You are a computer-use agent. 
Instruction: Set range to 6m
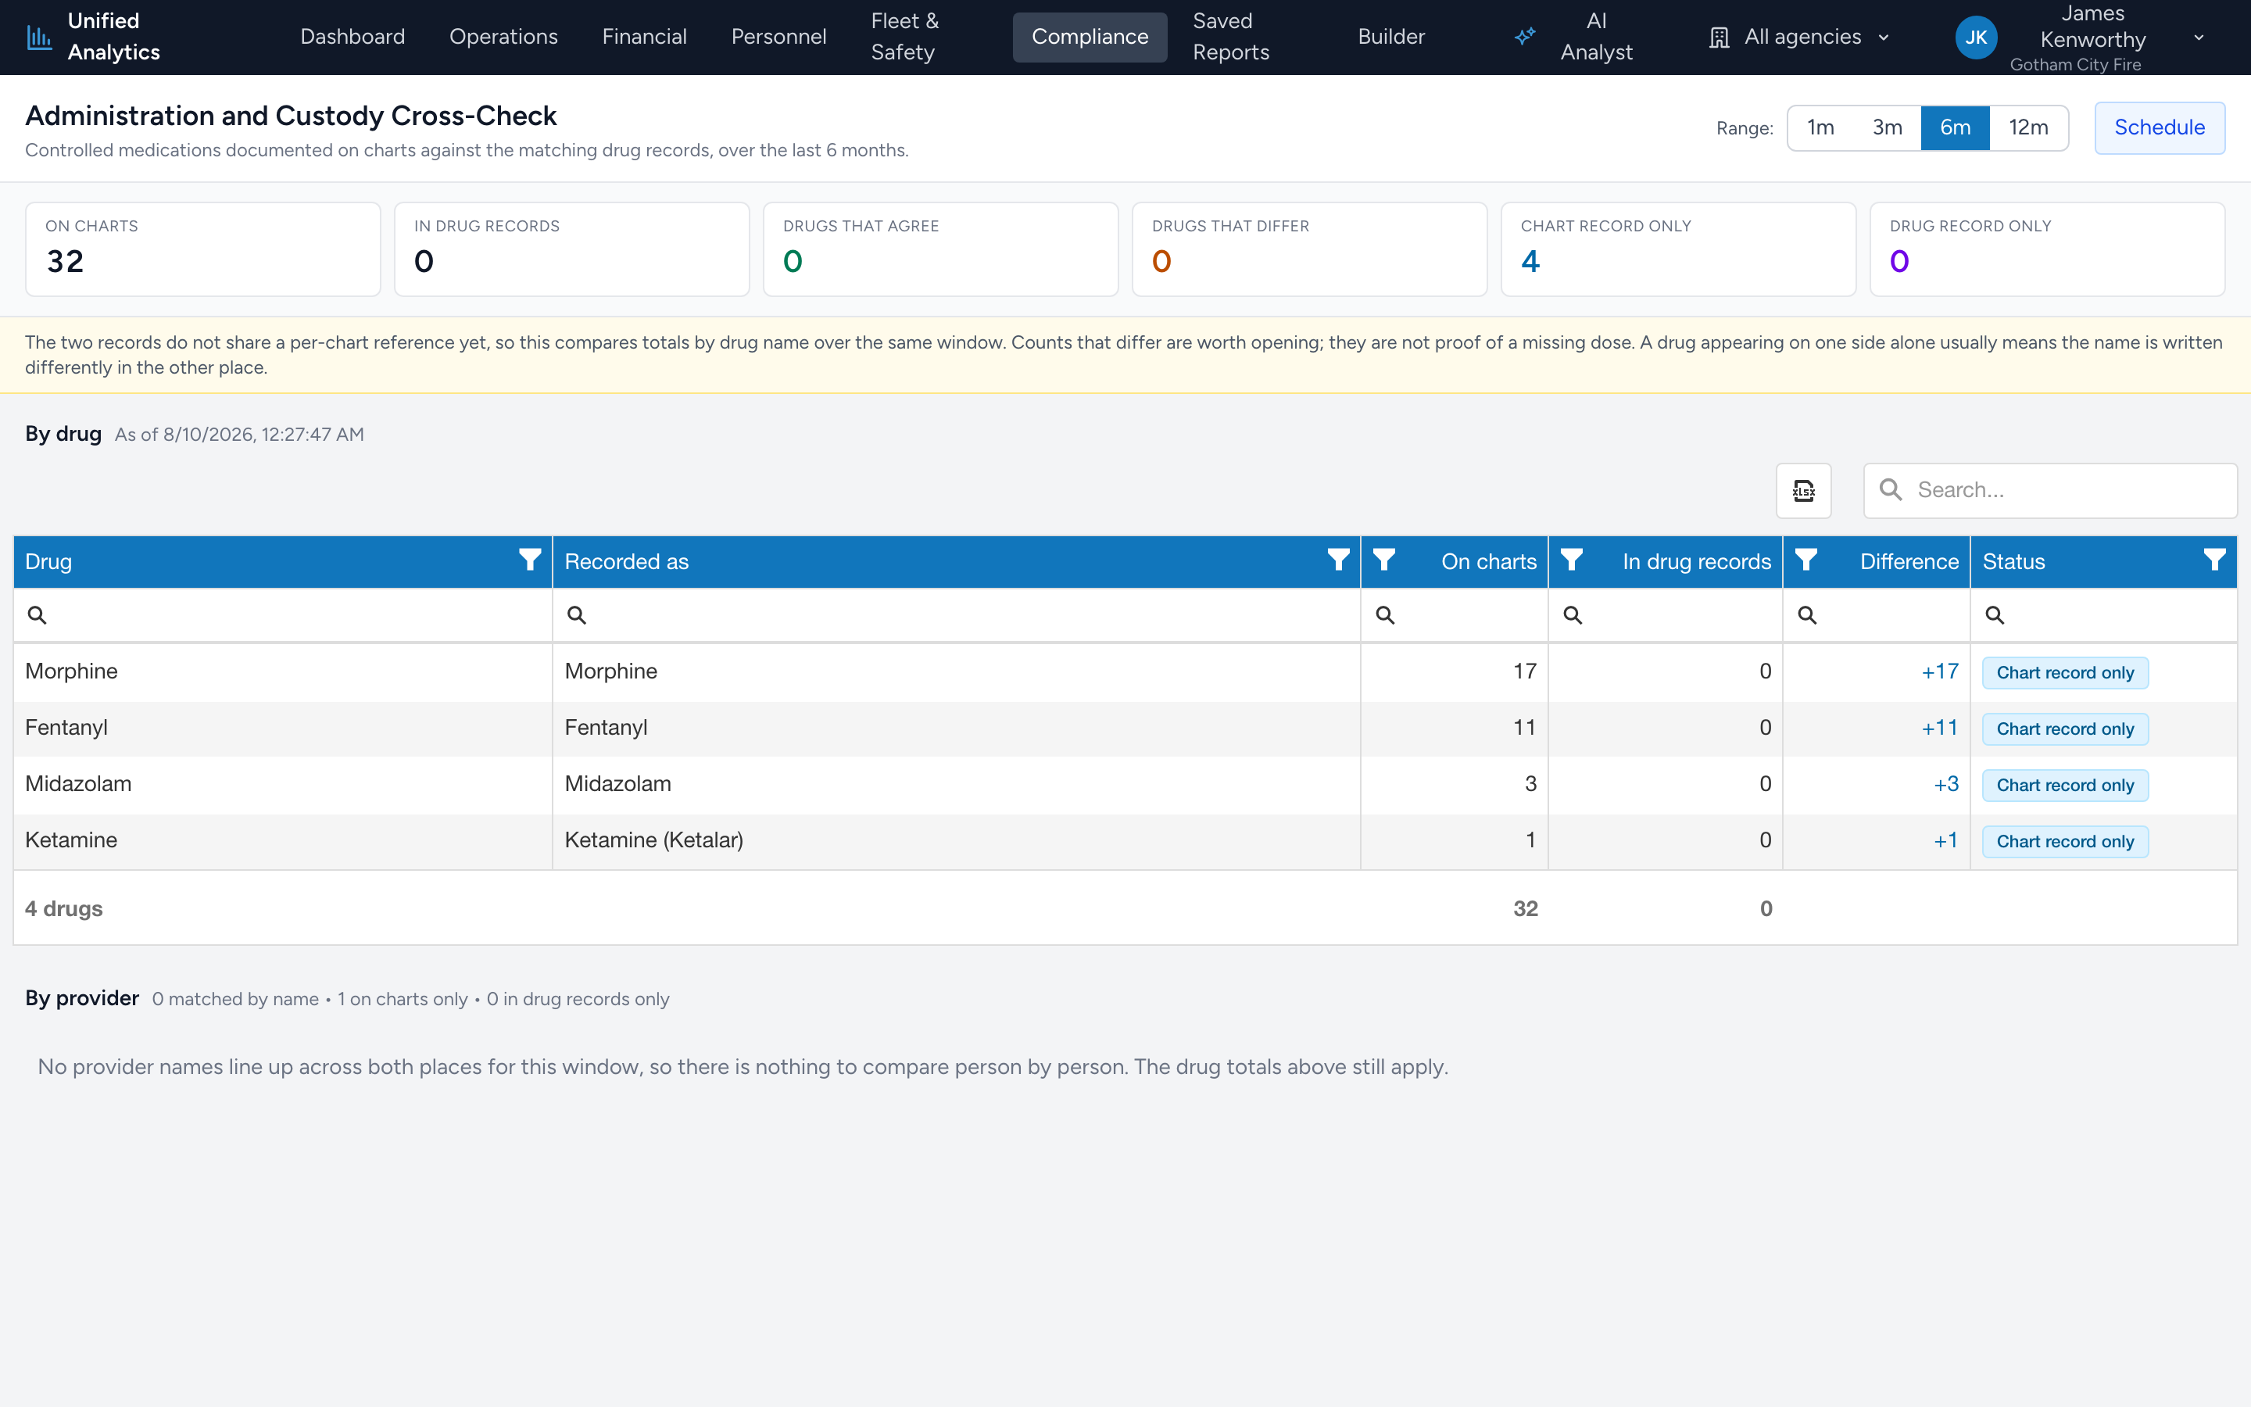pyautogui.click(x=1956, y=127)
